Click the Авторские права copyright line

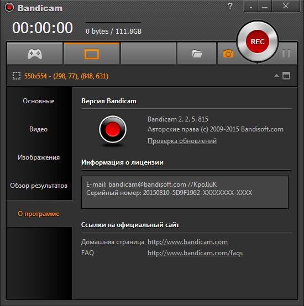[216, 129]
